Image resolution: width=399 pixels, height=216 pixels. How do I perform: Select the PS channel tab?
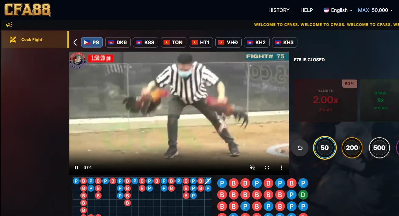click(92, 42)
